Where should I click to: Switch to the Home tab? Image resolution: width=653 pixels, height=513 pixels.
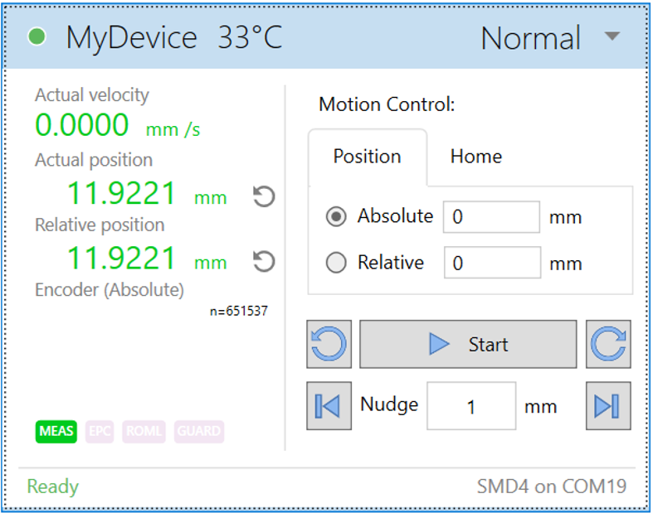pyautogui.click(x=475, y=157)
